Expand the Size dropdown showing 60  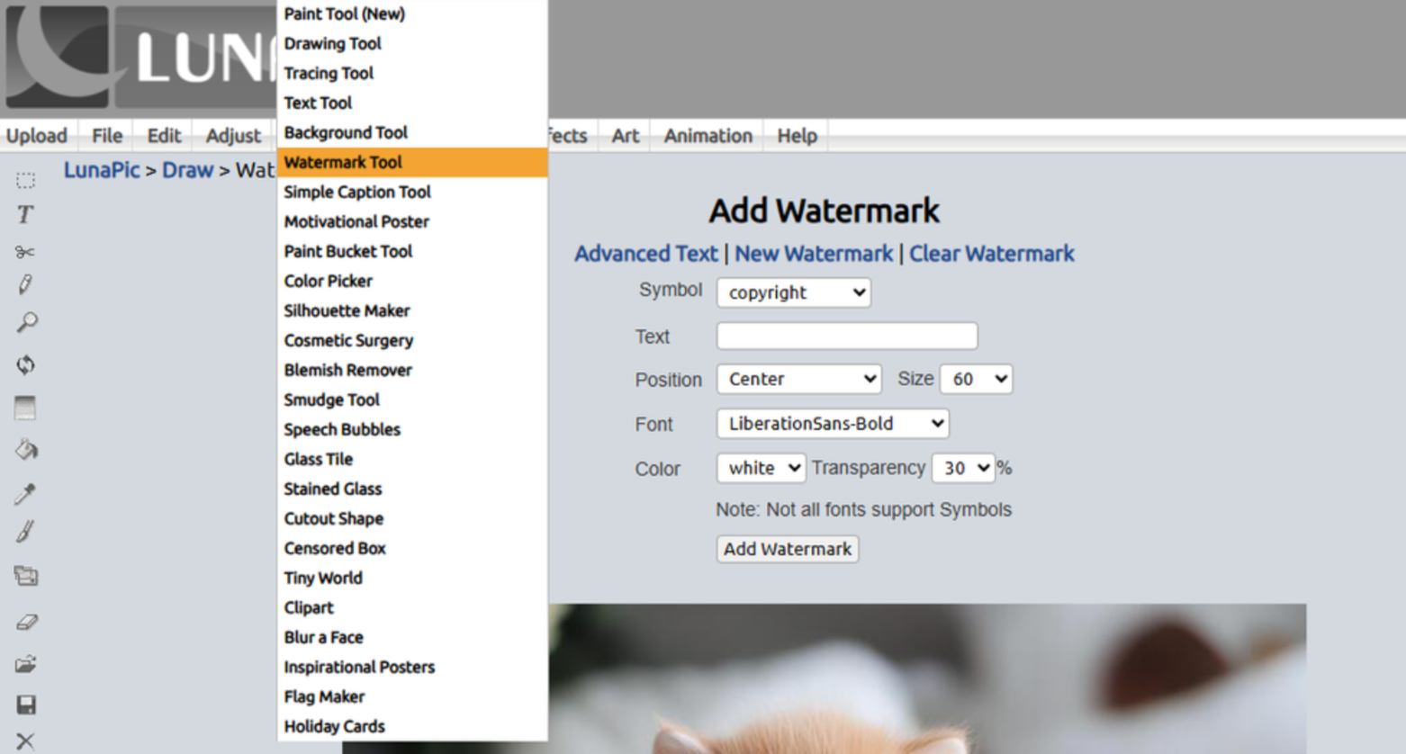click(977, 379)
